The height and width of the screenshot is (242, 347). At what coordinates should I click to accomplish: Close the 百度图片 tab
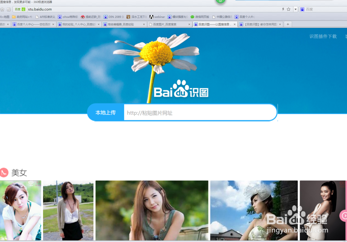point(189,24)
